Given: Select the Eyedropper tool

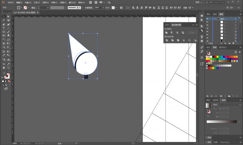Looking at the screenshot, I should 4,55.
